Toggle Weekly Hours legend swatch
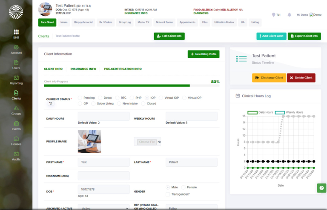 tap(280, 112)
